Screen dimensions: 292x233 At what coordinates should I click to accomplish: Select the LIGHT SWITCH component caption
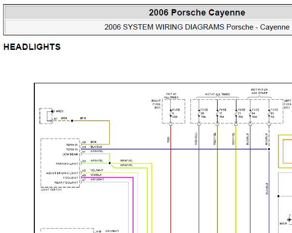[51, 189]
